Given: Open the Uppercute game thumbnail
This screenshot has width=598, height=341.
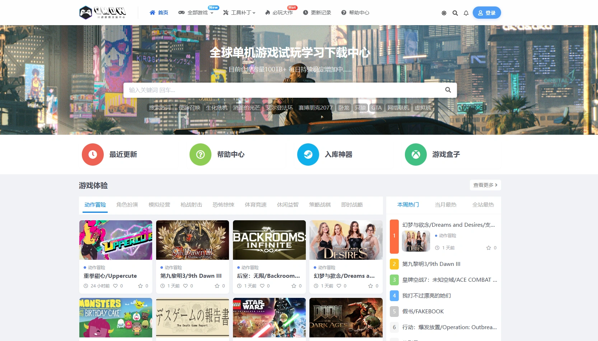Looking at the screenshot, I should coord(116,240).
